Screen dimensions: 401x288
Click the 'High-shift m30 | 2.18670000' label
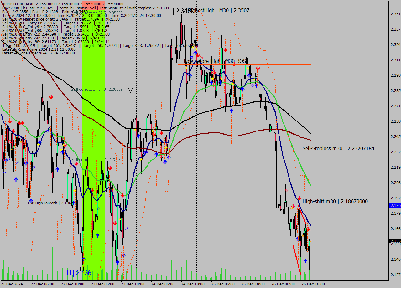tap(335, 201)
